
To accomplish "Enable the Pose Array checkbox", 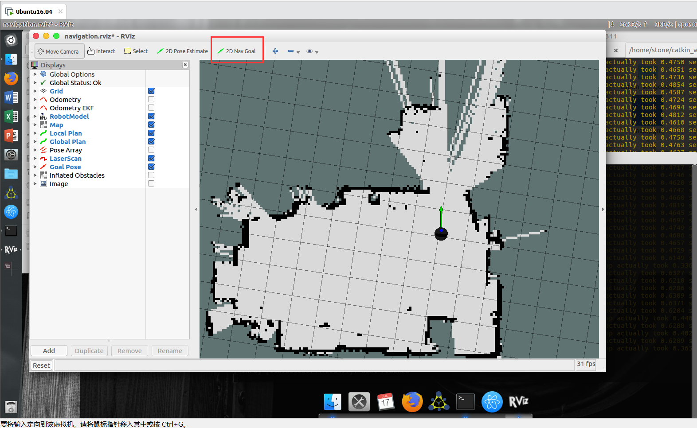I will pos(151,150).
